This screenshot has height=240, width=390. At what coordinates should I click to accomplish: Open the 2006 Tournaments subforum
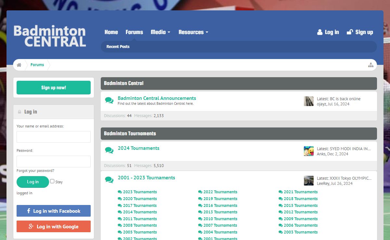tap(301, 225)
